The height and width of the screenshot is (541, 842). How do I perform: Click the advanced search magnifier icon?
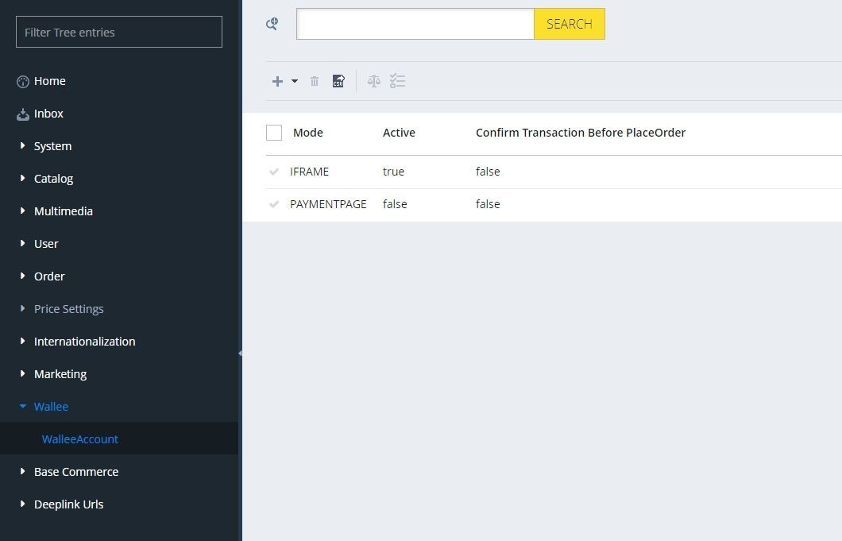(272, 24)
